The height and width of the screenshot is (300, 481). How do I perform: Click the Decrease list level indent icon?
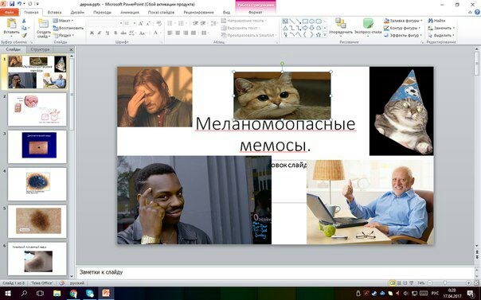(195, 23)
